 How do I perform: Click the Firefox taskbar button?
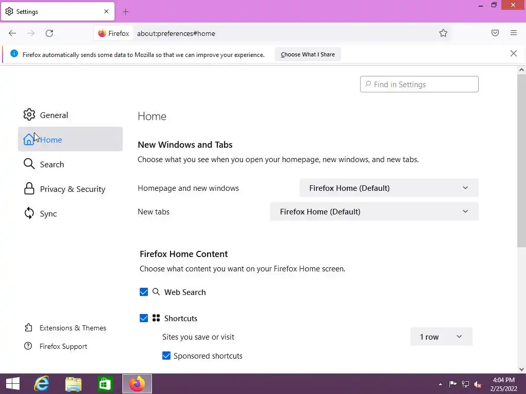point(137,384)
